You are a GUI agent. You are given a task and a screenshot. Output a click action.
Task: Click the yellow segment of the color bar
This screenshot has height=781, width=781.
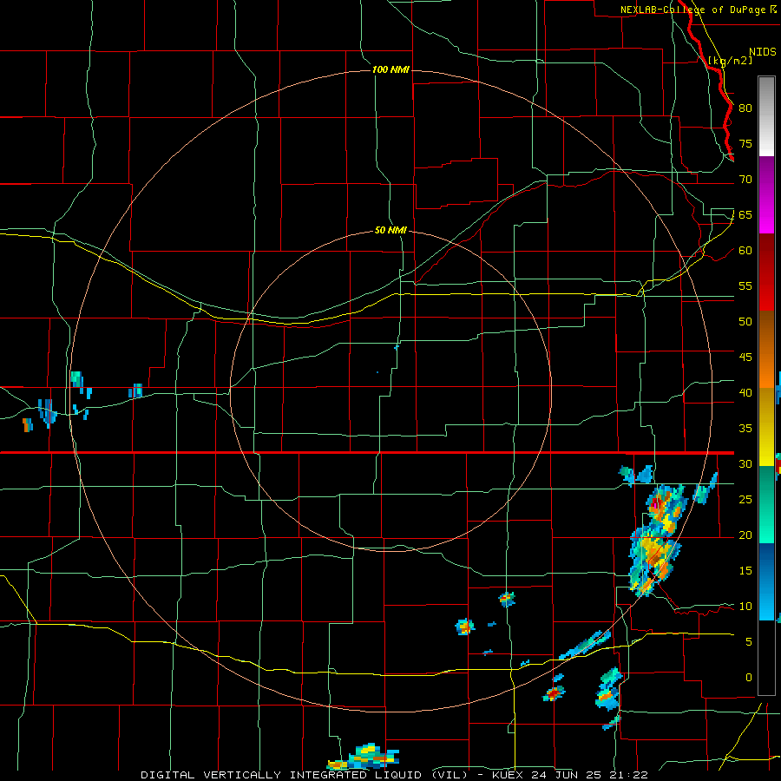(x=766, y=427)
